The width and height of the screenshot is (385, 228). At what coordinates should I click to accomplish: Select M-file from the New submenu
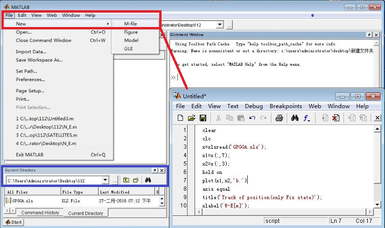click(x=130, y=24)
